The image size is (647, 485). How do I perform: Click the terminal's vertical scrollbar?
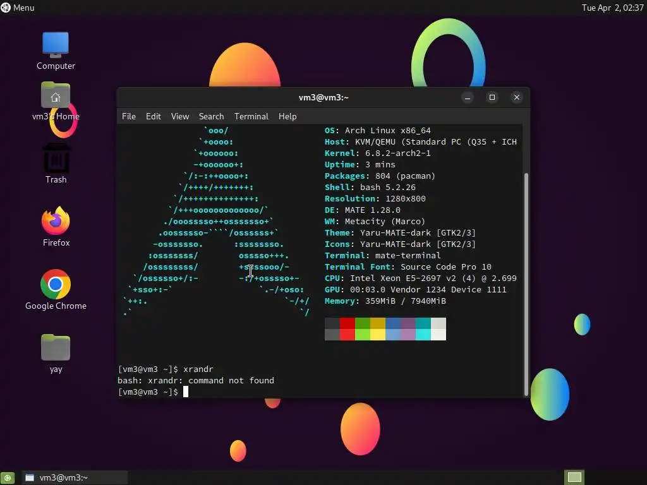pyautogui.click(x=526, y=285)
